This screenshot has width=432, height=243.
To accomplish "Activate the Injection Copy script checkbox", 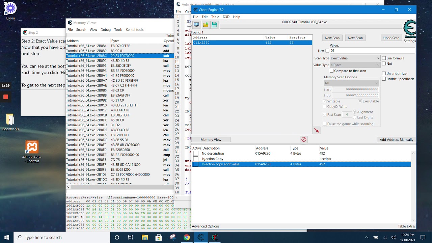I will tap(196, 159).
